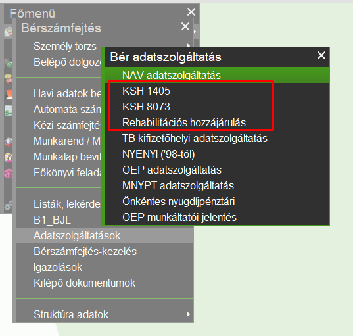Screen dimensions: 353x336
Task: Select Automata számfejtés menu item
Action: pyautogui.click(x=67, y=109)
